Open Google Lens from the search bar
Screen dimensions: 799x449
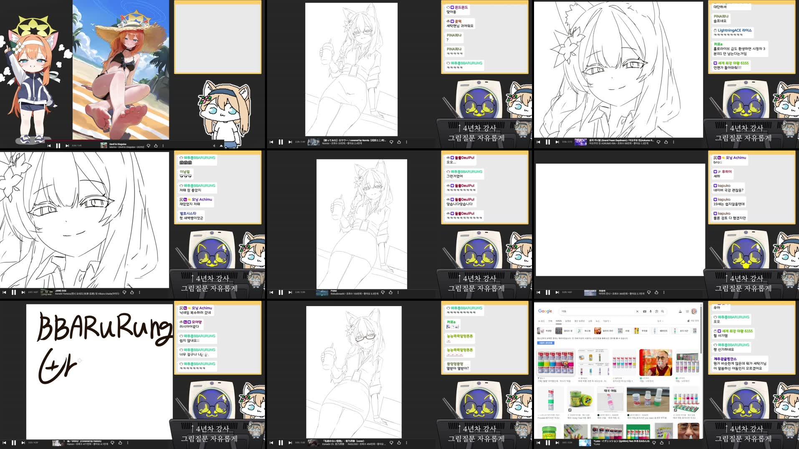656,312
